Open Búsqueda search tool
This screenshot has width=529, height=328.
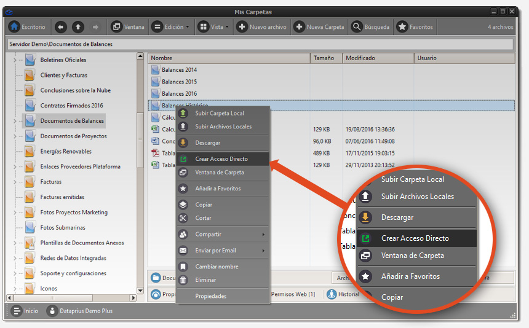click(370, 27)
